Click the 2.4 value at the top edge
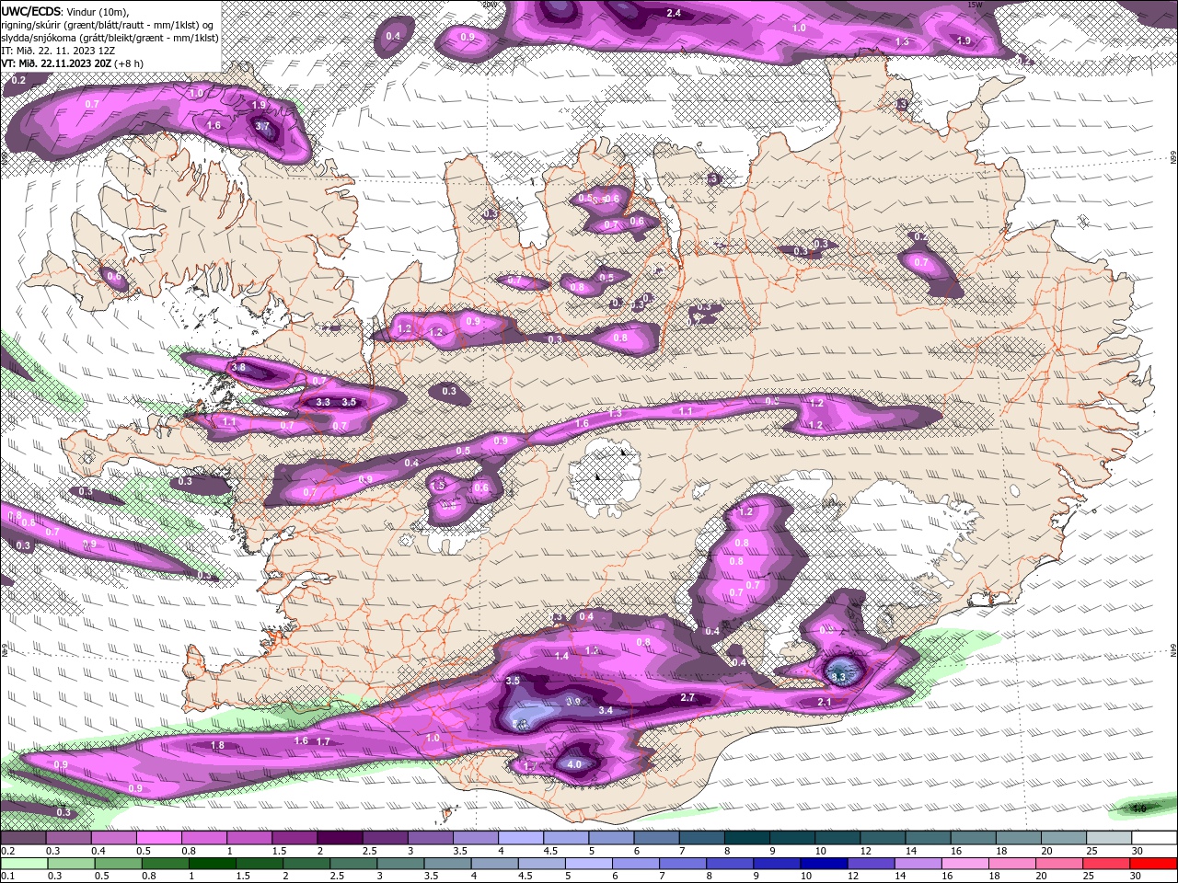This screenshot has width=1178, height=883. (674, 13)
